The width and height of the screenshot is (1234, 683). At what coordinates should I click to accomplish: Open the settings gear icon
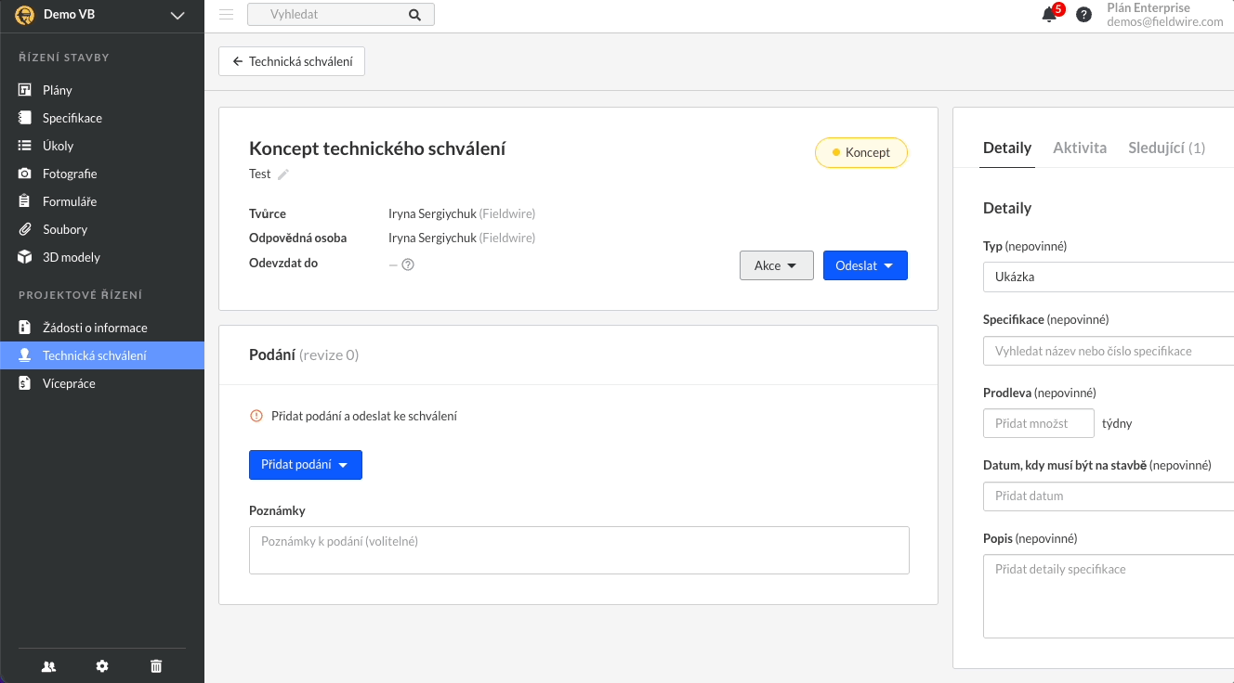pyautogui.click(x=102, y=666)
